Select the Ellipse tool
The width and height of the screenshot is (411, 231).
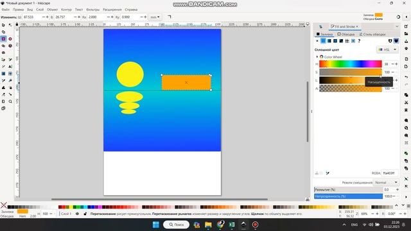[x=10, y=38]
